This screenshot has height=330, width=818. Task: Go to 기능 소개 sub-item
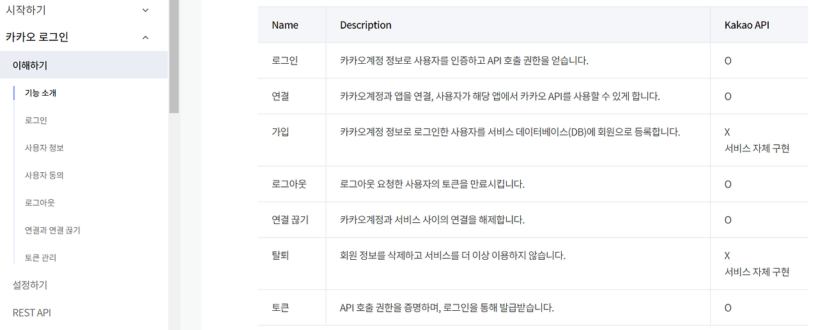pyautogui.click(x=41, y=93)
